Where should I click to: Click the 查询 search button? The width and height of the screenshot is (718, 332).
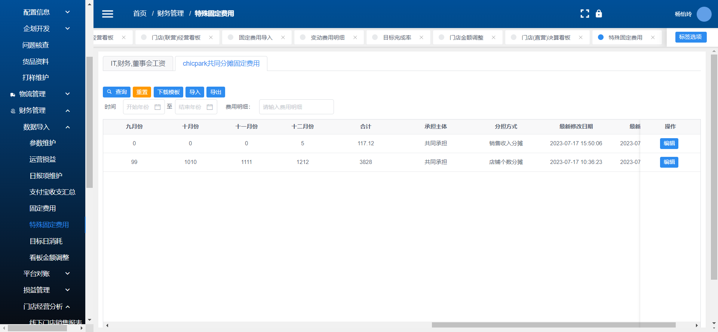(117, 92)
